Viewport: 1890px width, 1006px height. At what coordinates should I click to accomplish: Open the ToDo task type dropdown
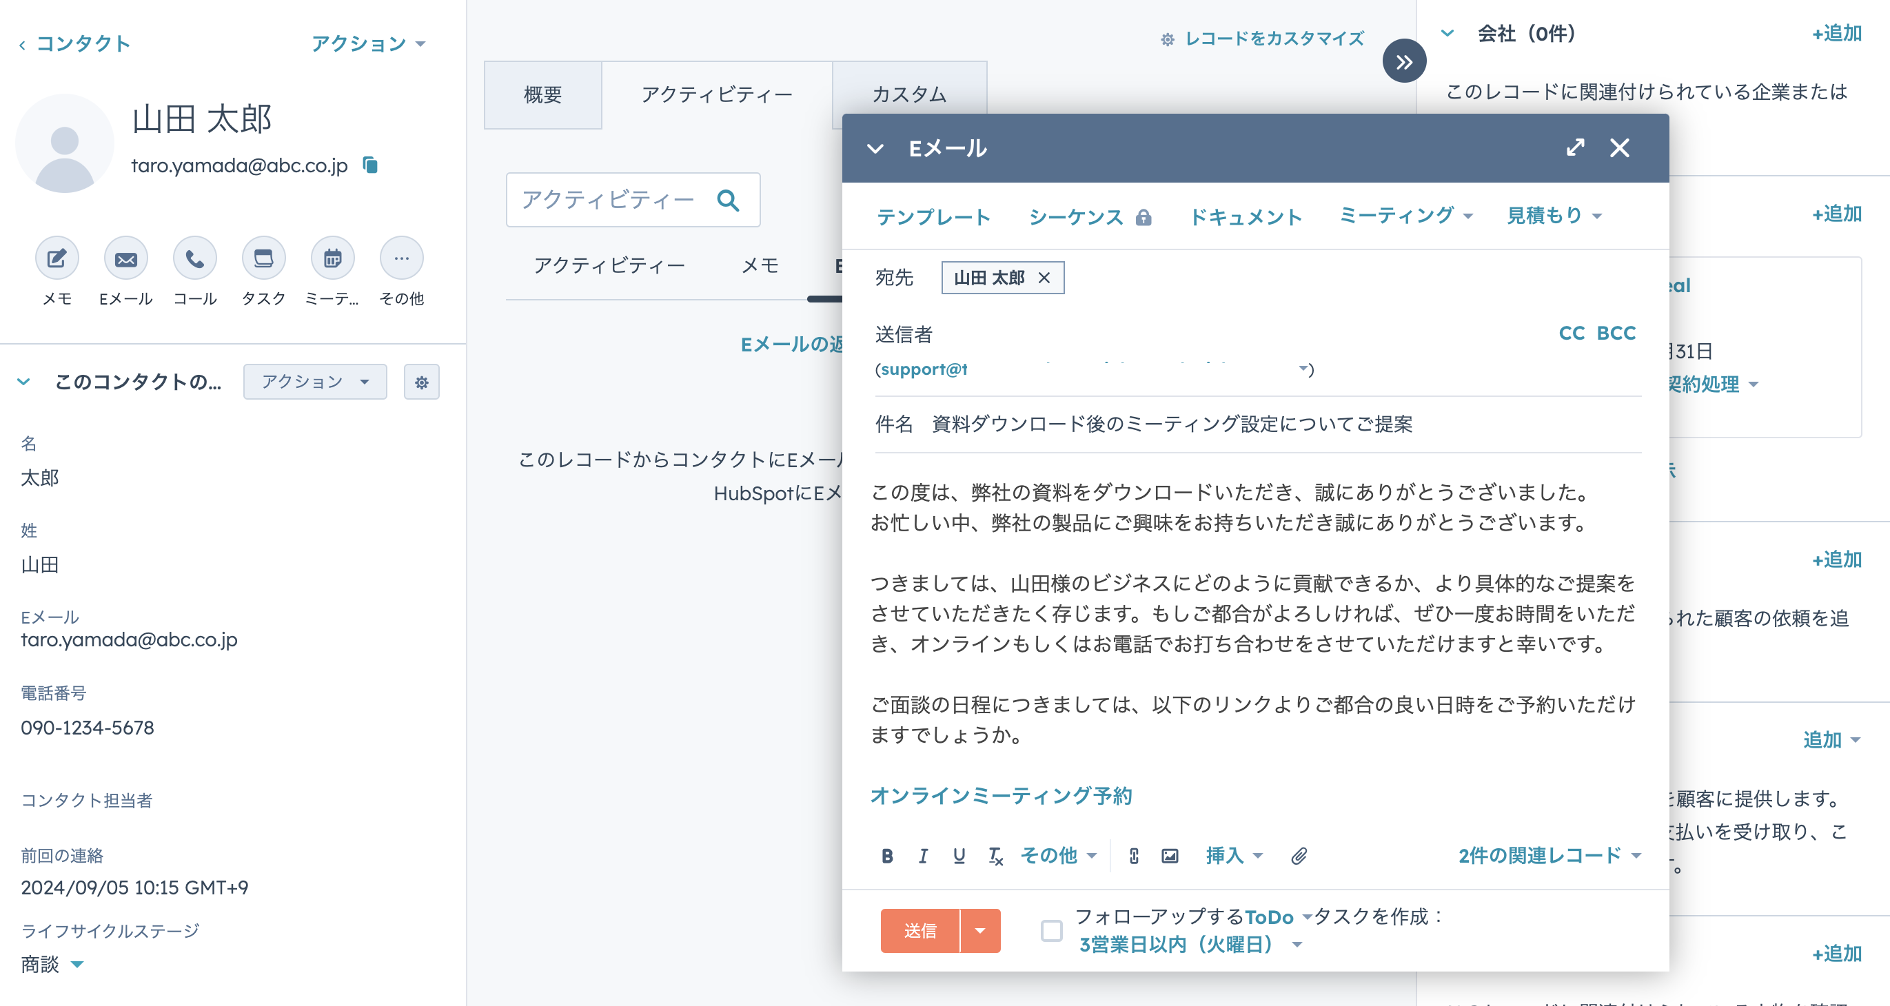point(1277,916)
